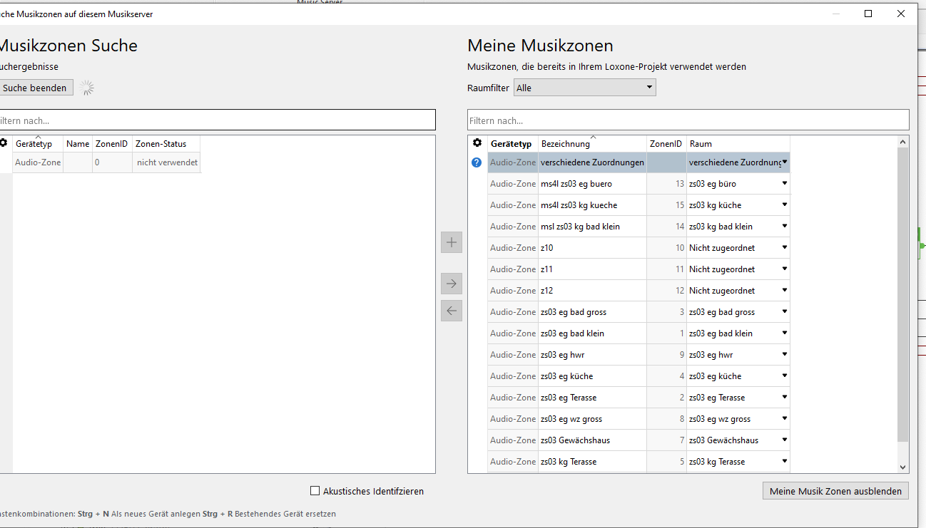Open the Raumfilter dropdown

tap(584, 88)
